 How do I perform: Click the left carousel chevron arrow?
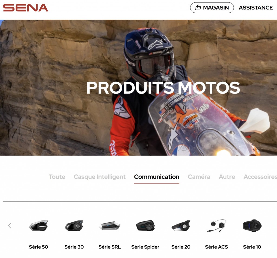(x=10, y=226)
